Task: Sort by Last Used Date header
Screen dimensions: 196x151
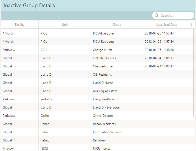Action: click(167, 25)
